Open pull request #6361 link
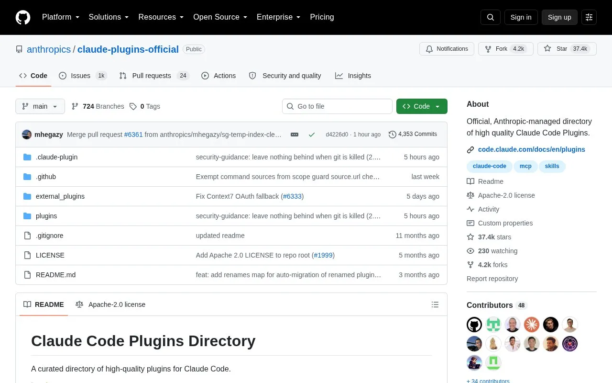 (133, 135)
